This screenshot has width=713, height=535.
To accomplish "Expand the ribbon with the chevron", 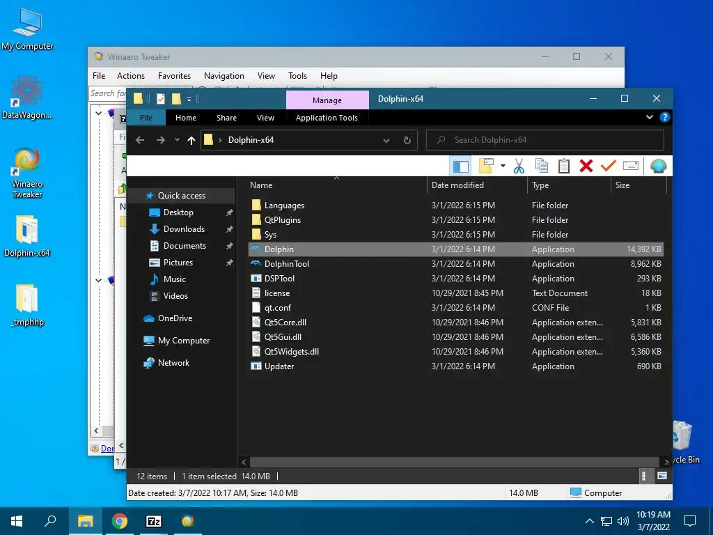I will pos(650,117).
